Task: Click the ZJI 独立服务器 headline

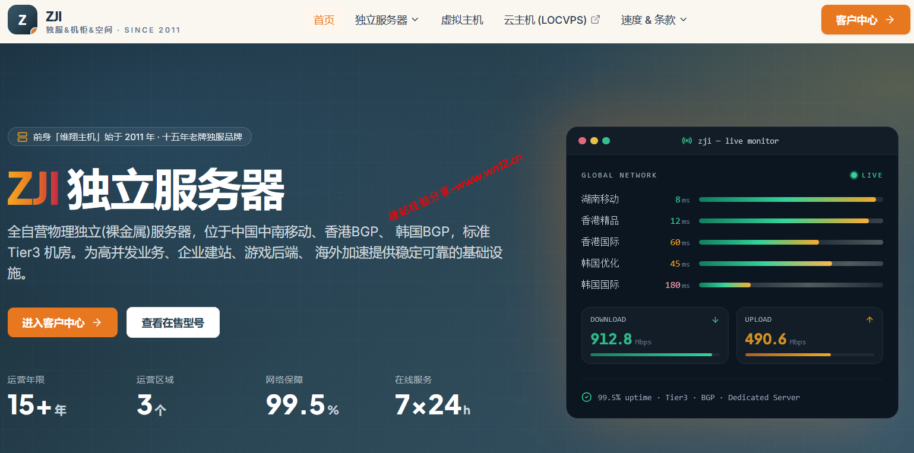Action: 146,190
